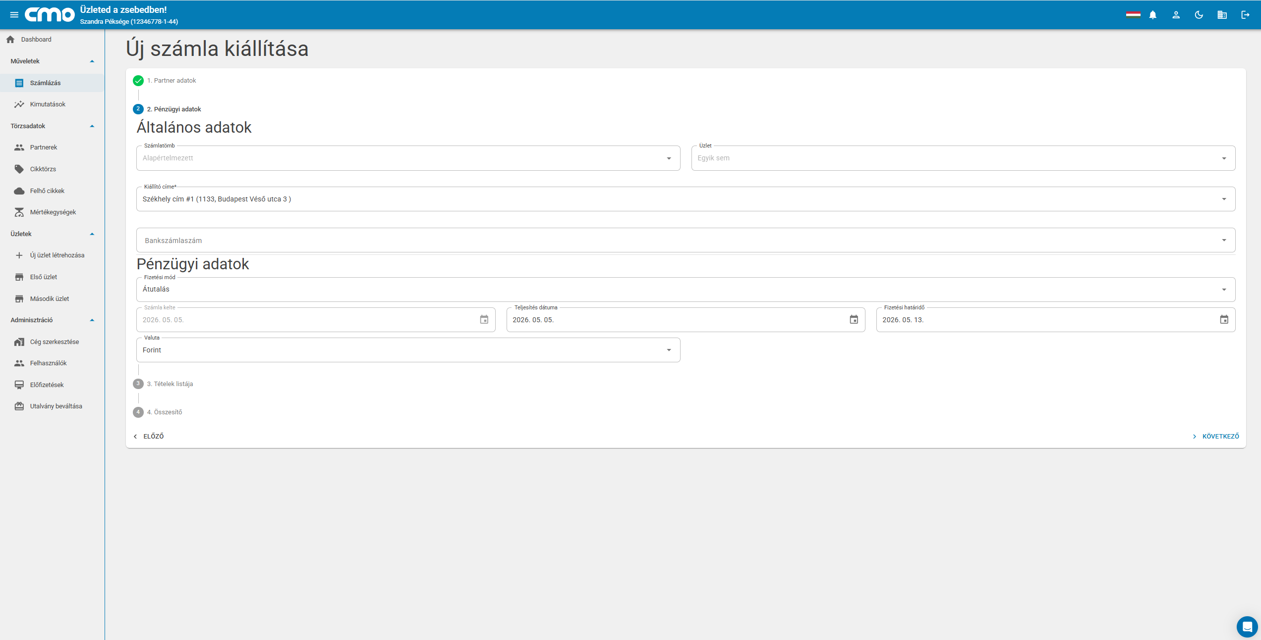Click the Cikktörzs tag icon
Image resolution: width=1261 pixels, height=640 pixels.
pos(19,169)
